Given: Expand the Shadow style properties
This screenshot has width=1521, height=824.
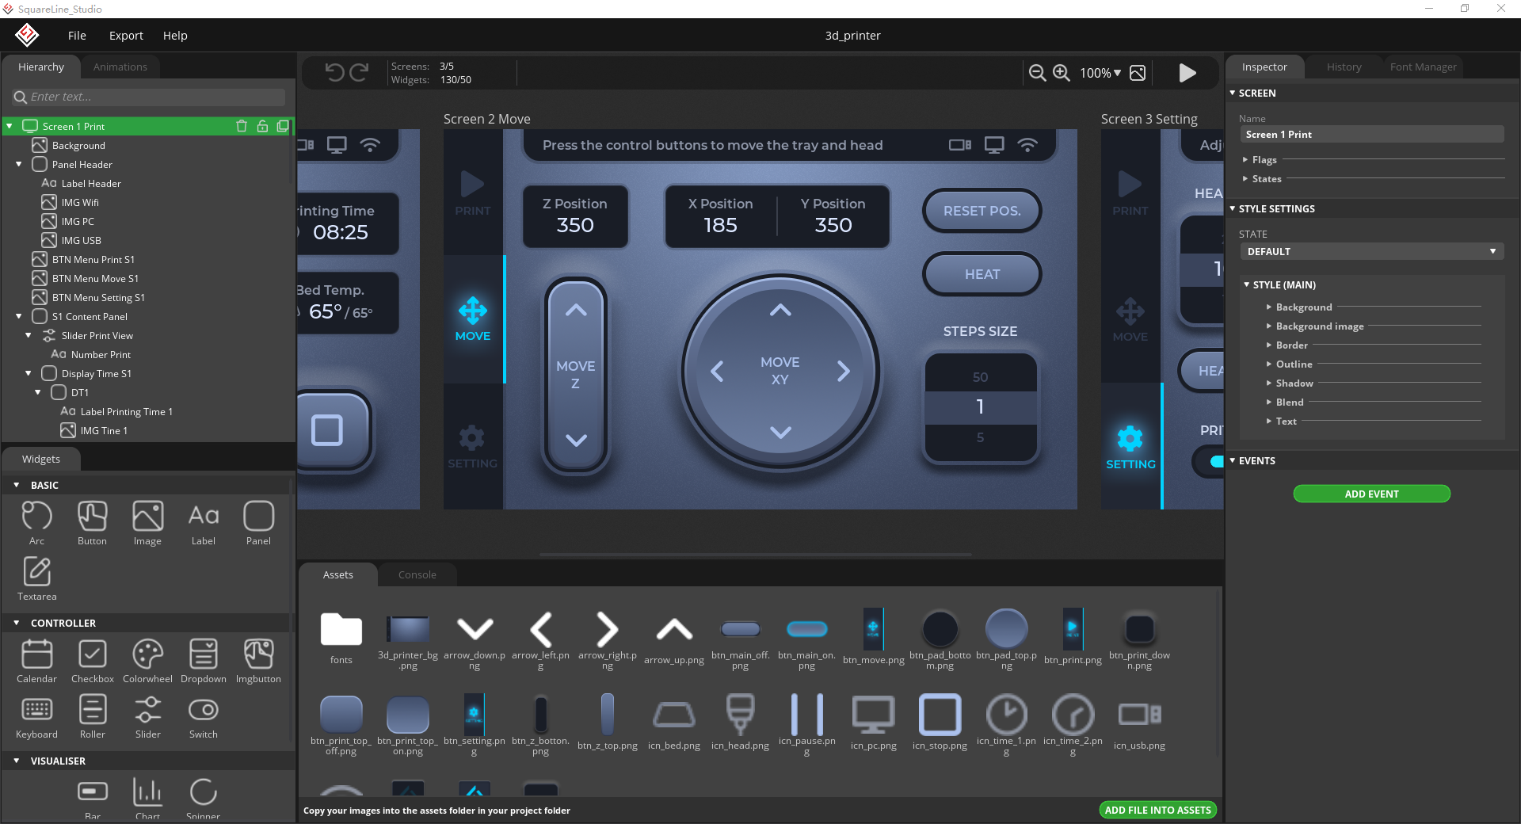Looking at the screenshot, I should coord(1296,383).
